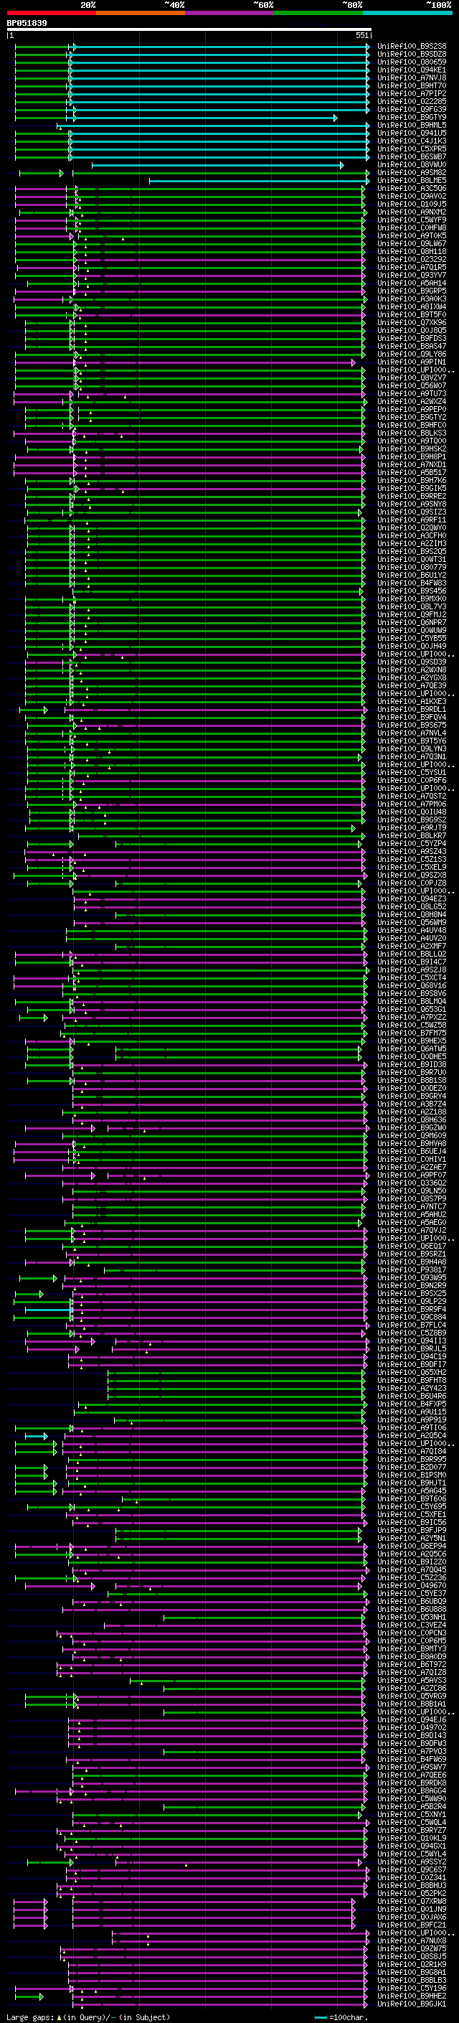Select the BP051839 query title

coord(27,23)
